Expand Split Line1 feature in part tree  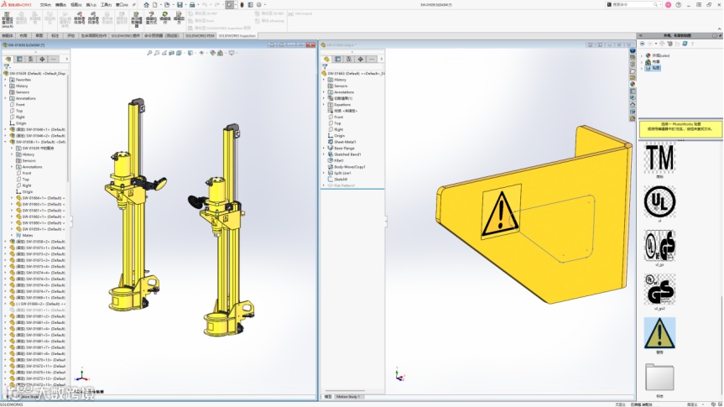[x=324, y=173]
